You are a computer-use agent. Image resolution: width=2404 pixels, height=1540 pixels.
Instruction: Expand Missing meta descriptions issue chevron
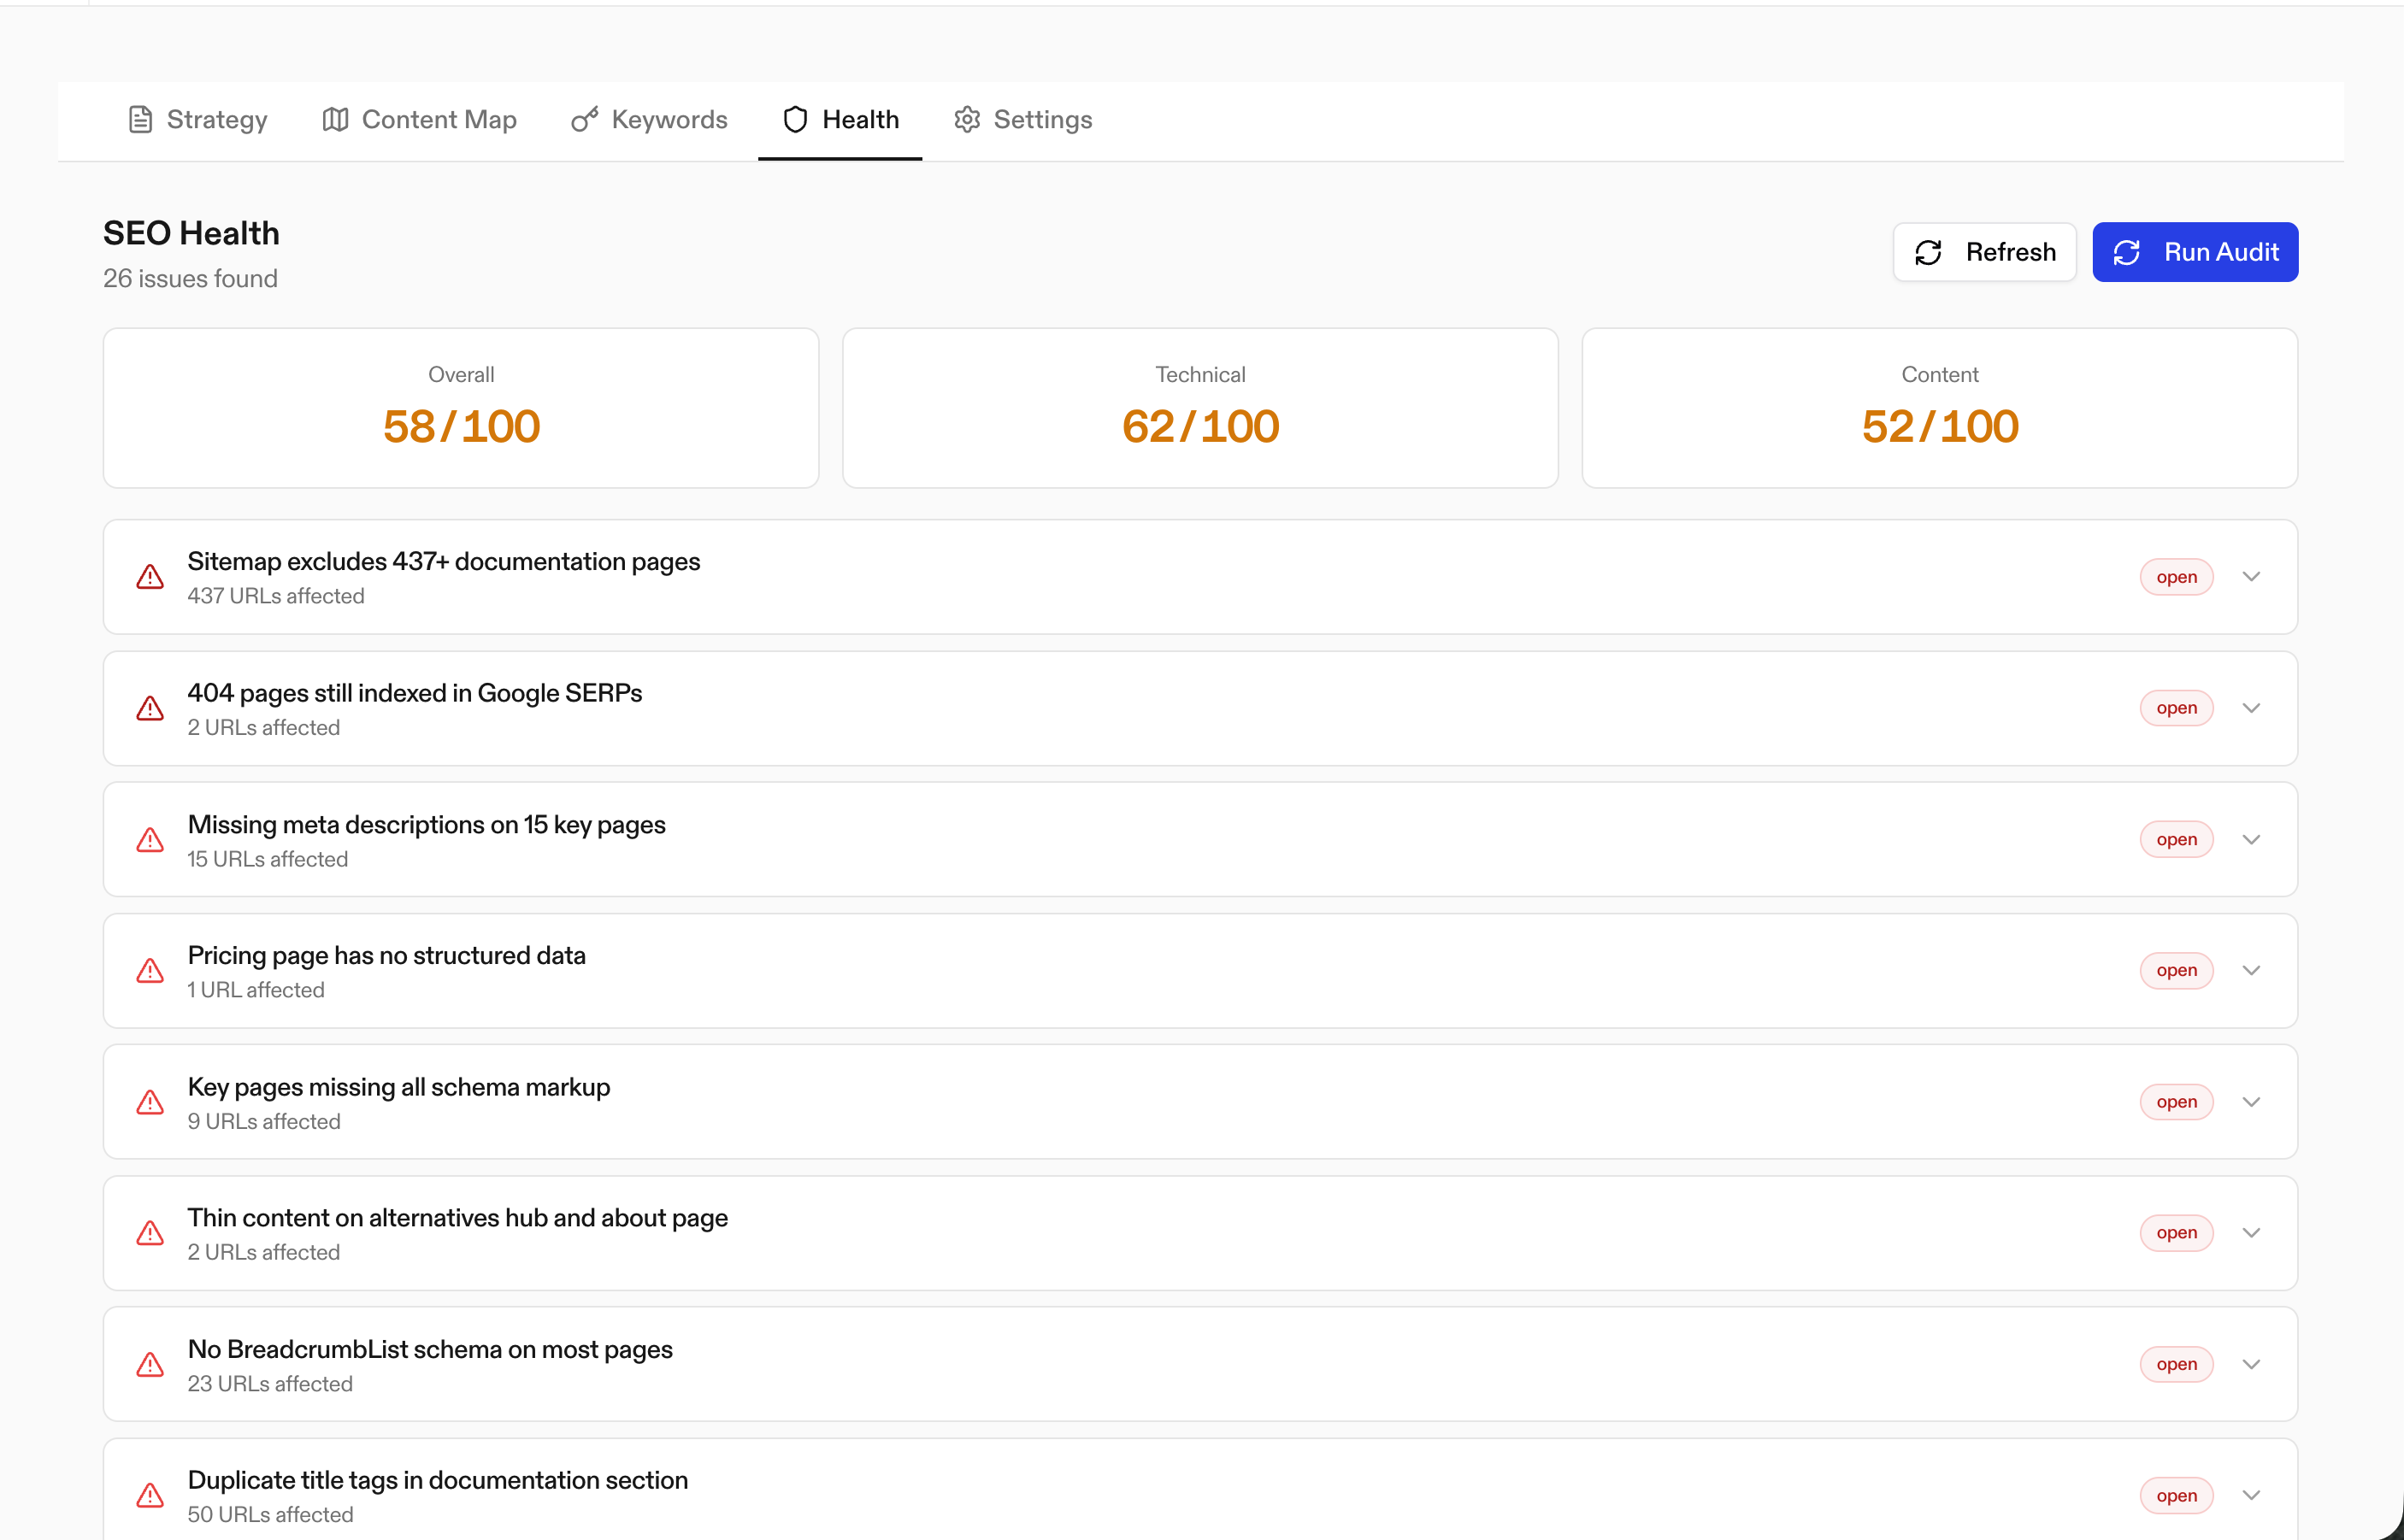pyautogui.click(x=2251, y=840)
